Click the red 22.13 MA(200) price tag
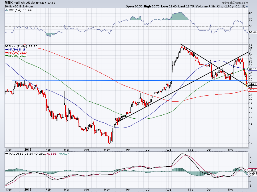The image size is (257, 192). pos(252,90)
